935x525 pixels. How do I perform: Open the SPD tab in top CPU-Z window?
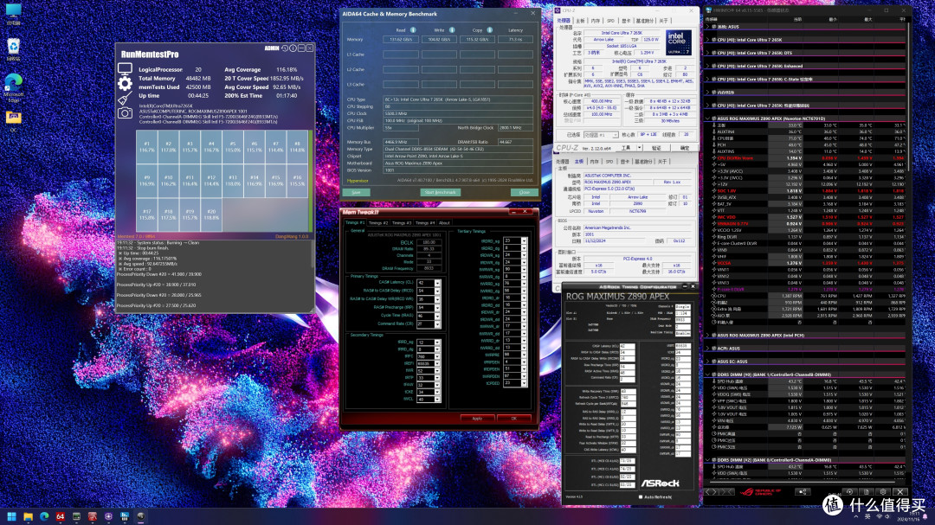pyautogui.click(x=609, y=19)
